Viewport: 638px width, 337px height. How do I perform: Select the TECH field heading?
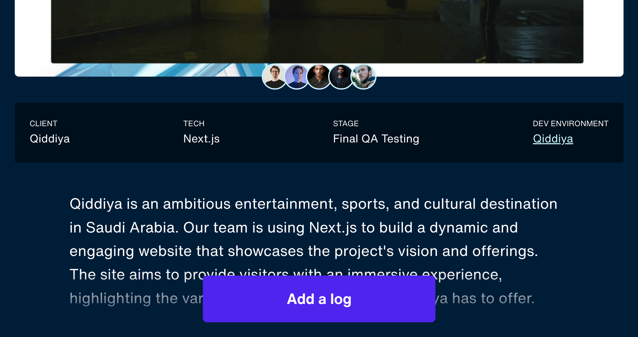(194, 123)
